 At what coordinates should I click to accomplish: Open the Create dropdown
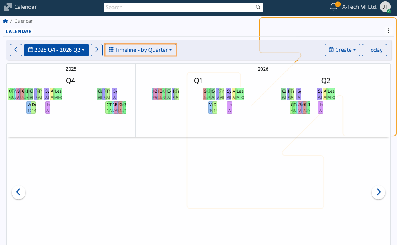click(342, 50)
